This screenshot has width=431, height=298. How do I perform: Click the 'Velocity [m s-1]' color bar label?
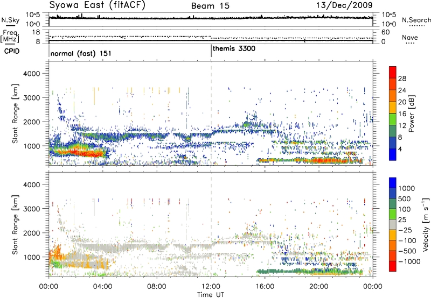click(426, 224)
